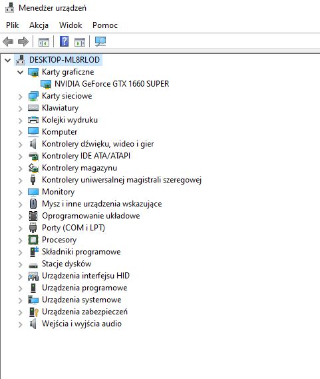The width and height of the screenshot is (320, 379).
Task: Select the Stacje dysków tree entry
Action: coord(67,264)
